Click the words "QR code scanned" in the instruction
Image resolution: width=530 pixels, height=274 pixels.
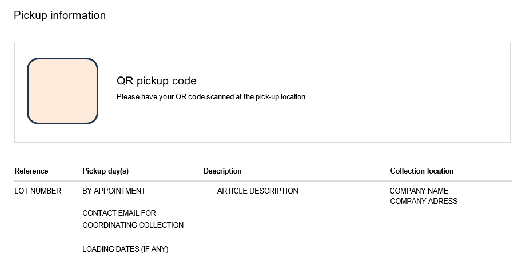click(205, 97)
